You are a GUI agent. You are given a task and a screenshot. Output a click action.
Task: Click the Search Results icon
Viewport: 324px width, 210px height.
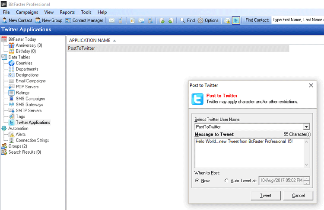pos(4,152)
